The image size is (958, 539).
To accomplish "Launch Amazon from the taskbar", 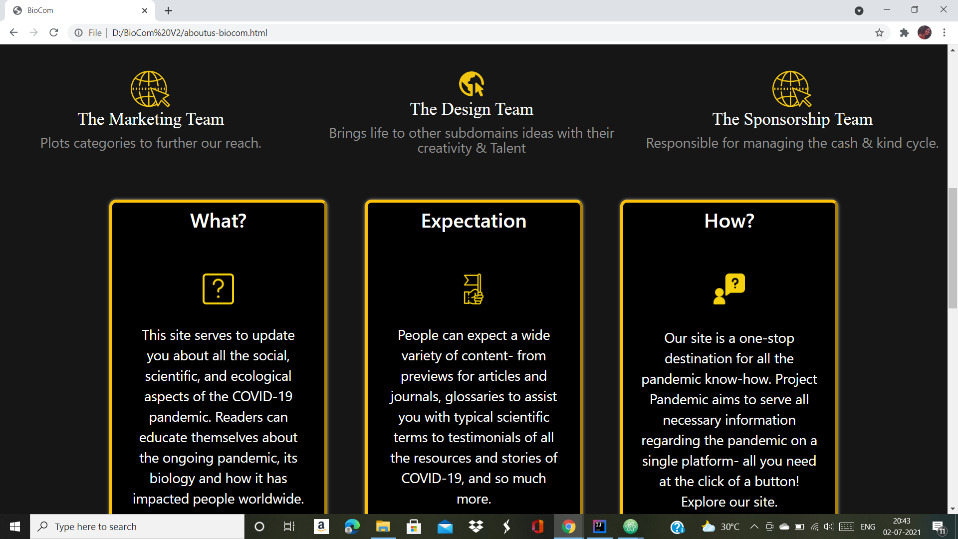I will (x=321, y=527).
